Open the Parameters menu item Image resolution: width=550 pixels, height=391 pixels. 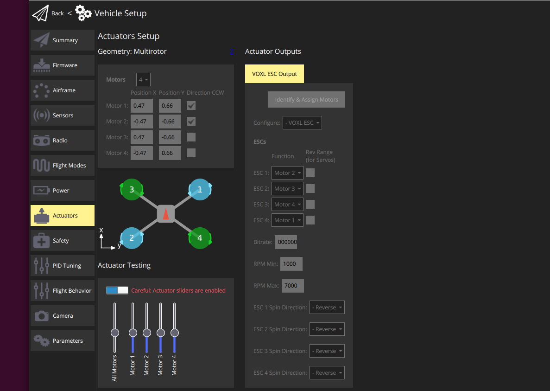[x=63, y=341]
